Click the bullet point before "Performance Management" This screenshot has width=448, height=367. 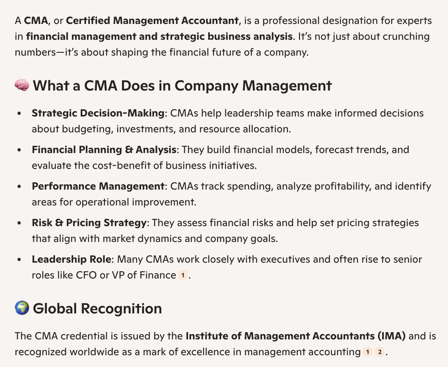[20, 186]
